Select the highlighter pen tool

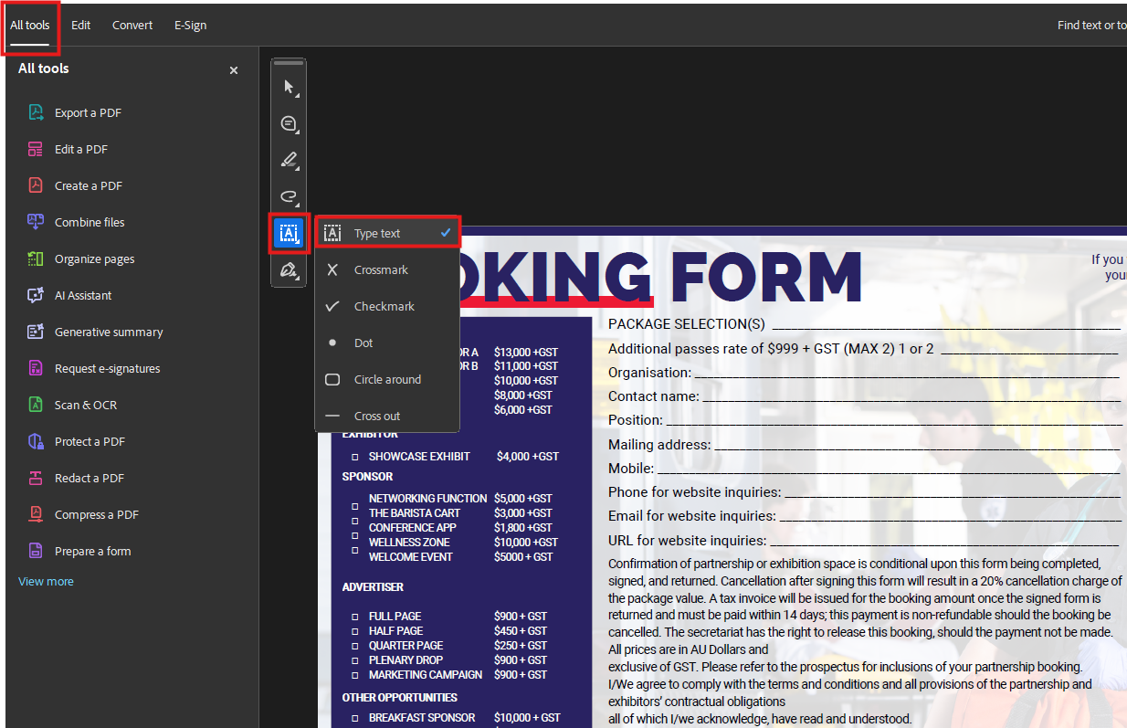point(289,161)
